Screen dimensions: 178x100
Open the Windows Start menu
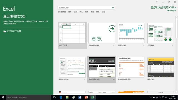point(3,97)
